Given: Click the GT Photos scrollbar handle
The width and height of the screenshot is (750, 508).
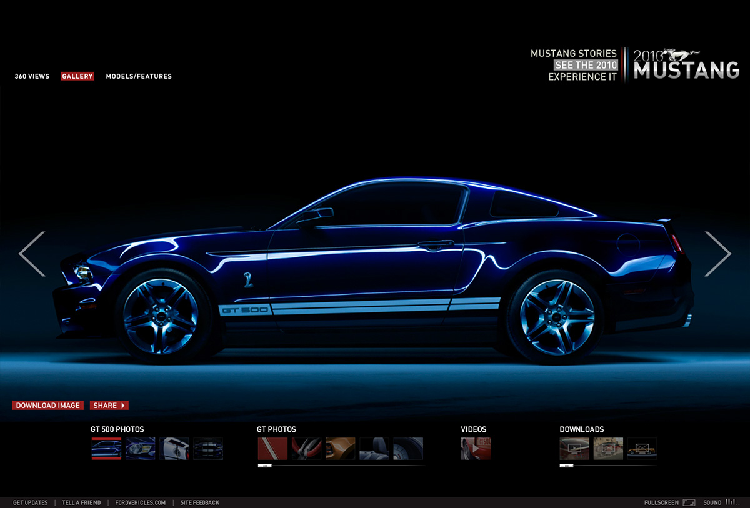Looking at the screenshot, I should pyautogui.click(x=264, y=466).
